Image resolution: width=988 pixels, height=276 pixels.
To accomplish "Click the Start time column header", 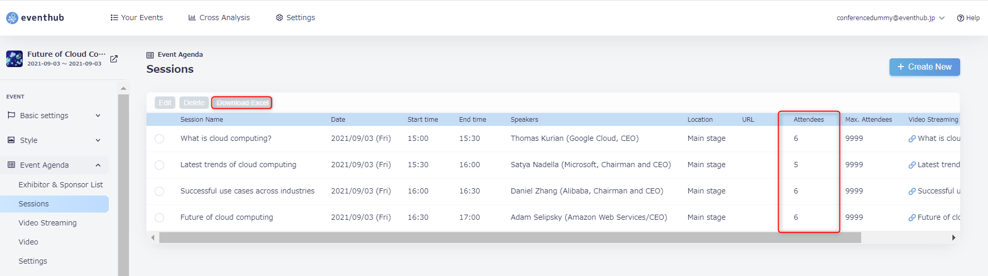I will click(423, 120).
